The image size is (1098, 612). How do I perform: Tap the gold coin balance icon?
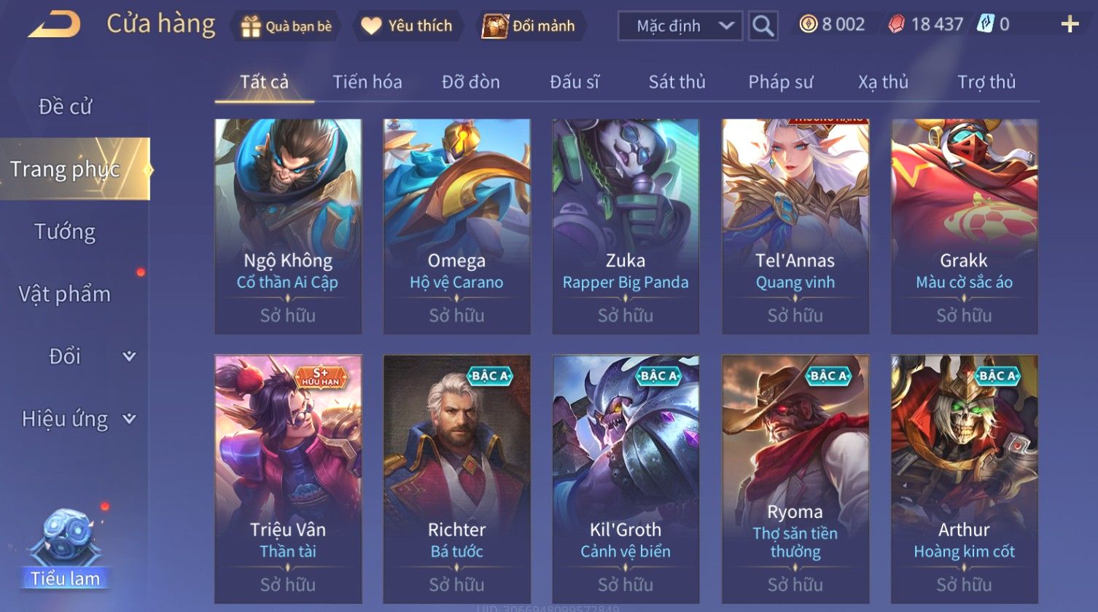coord(808,25)
